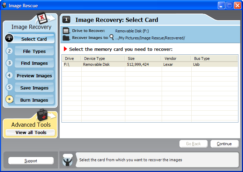Screen dimensions: 243x172
Task: Click the step 1 number circle icon
Action: tap(9, 38)
